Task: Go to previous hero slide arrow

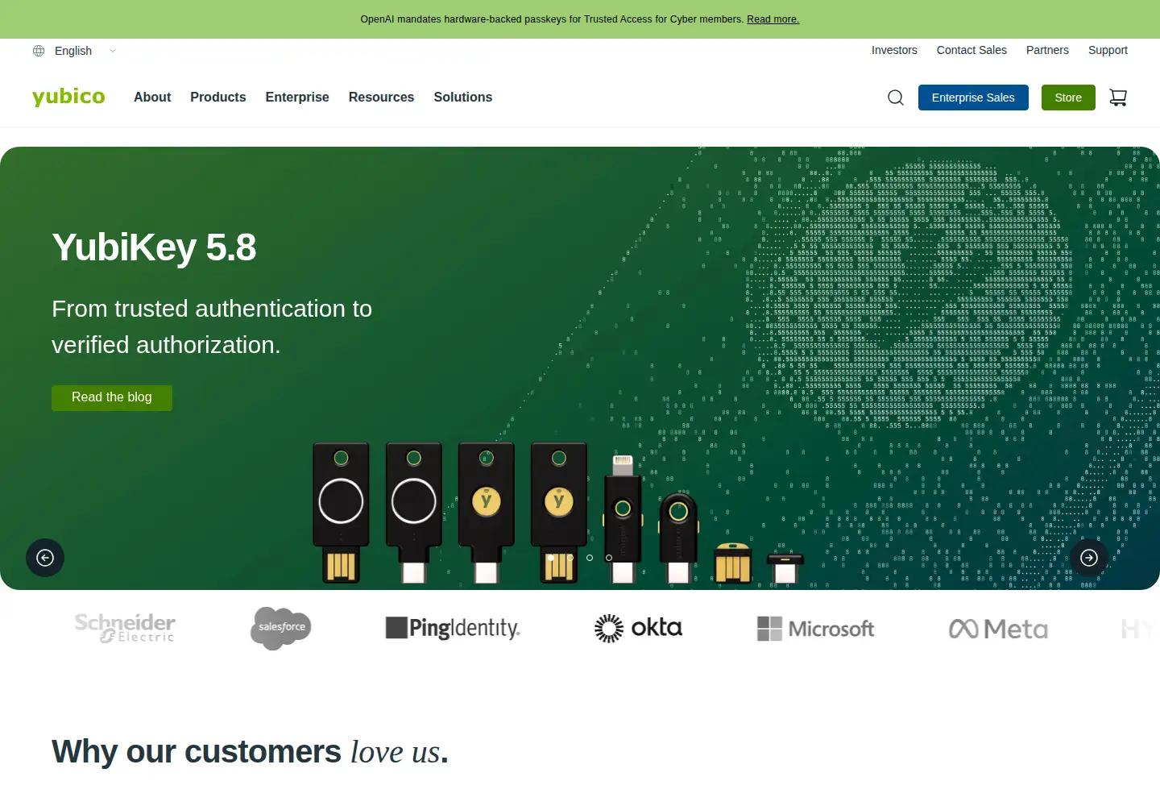Action: [x=45, y=558]
